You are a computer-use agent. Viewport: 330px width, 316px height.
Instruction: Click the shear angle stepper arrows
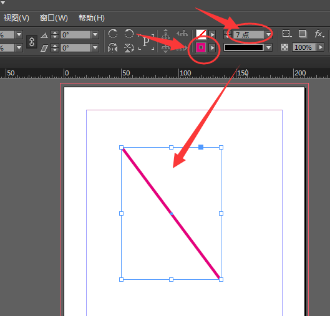coord(55,48)
